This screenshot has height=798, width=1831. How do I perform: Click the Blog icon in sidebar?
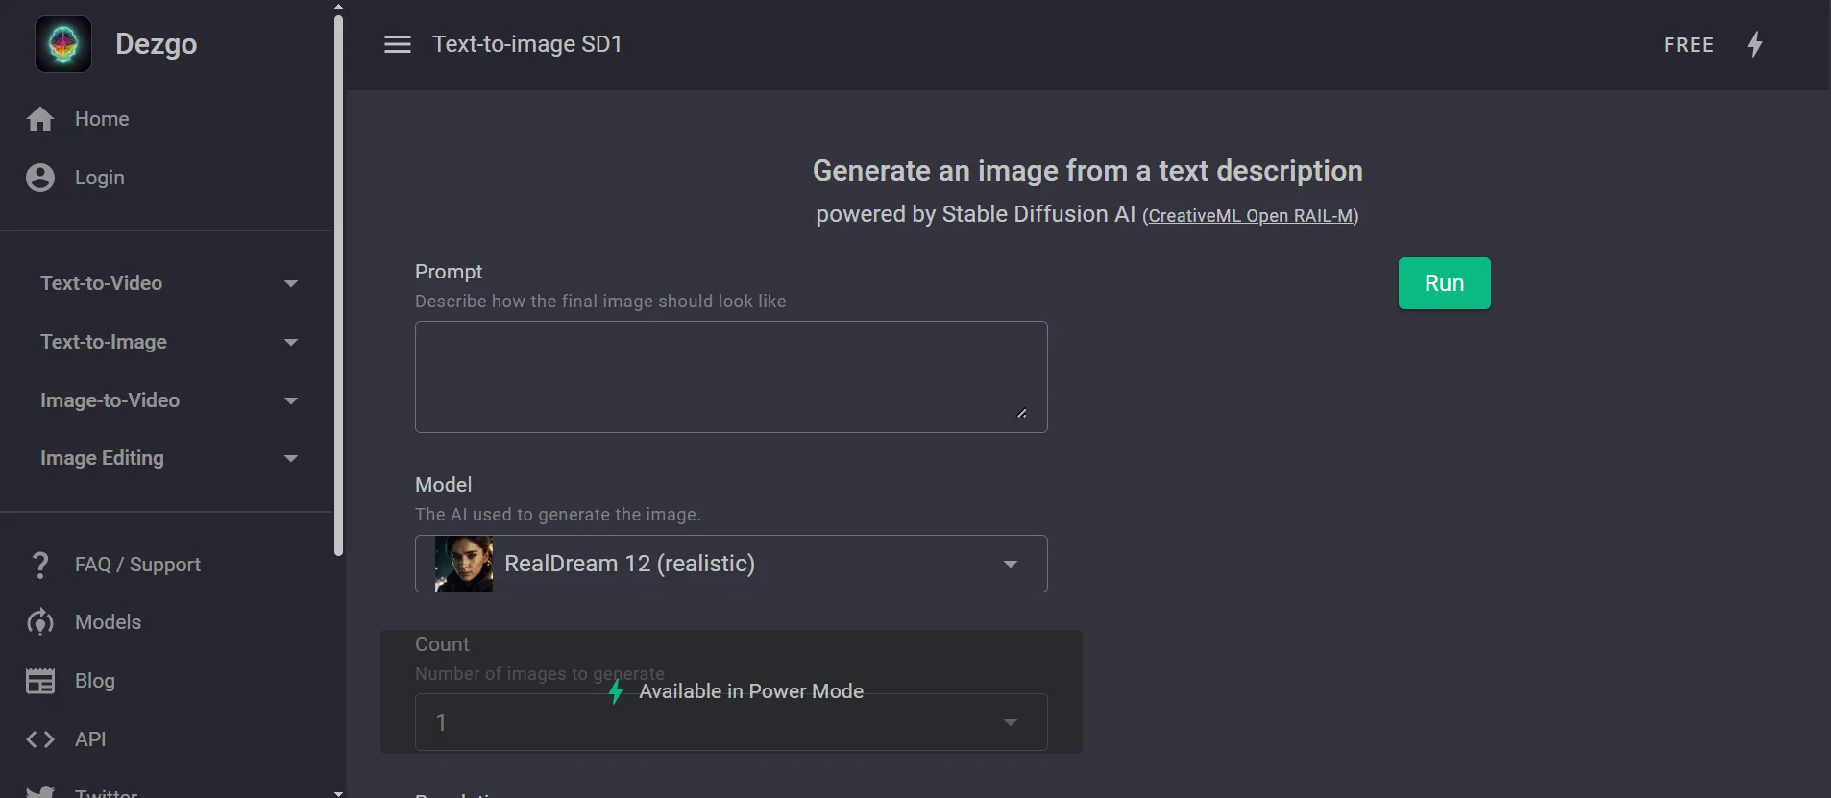(40, 681)
